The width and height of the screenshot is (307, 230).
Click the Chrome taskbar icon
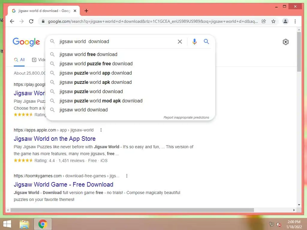click(x=43, y=224)
